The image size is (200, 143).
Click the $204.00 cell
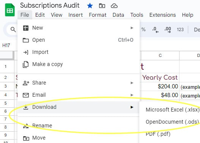click(x=160, y=86)
